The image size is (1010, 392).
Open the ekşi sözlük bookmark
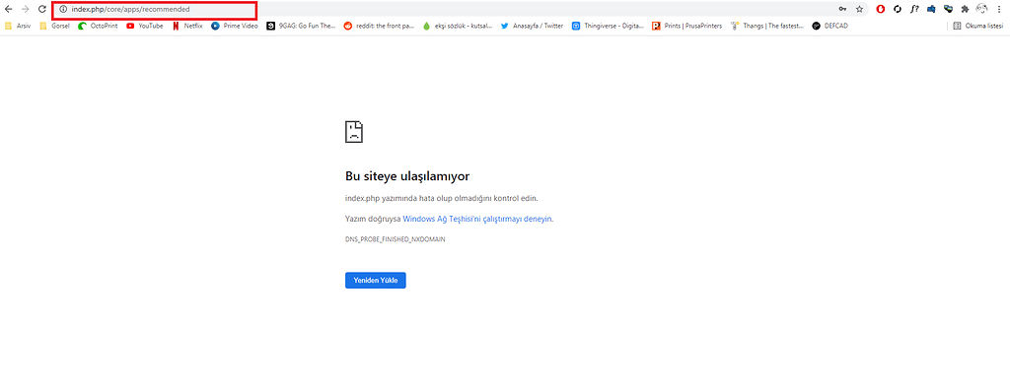pos(458,27)
